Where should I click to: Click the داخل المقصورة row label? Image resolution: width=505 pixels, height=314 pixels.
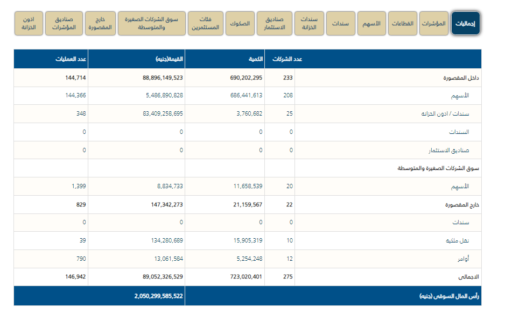461,78
